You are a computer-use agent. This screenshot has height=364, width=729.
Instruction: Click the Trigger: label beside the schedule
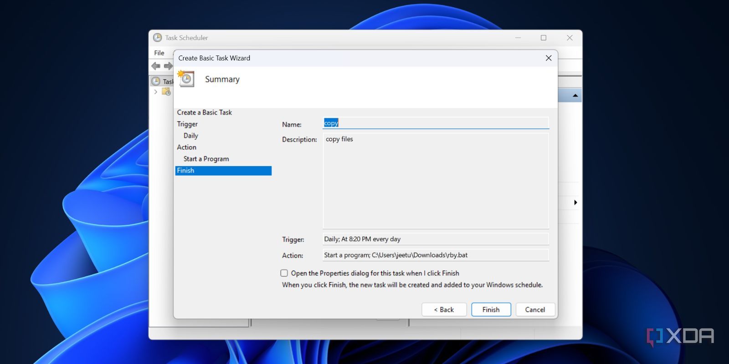pyautogui.click(x=293, y=239)
